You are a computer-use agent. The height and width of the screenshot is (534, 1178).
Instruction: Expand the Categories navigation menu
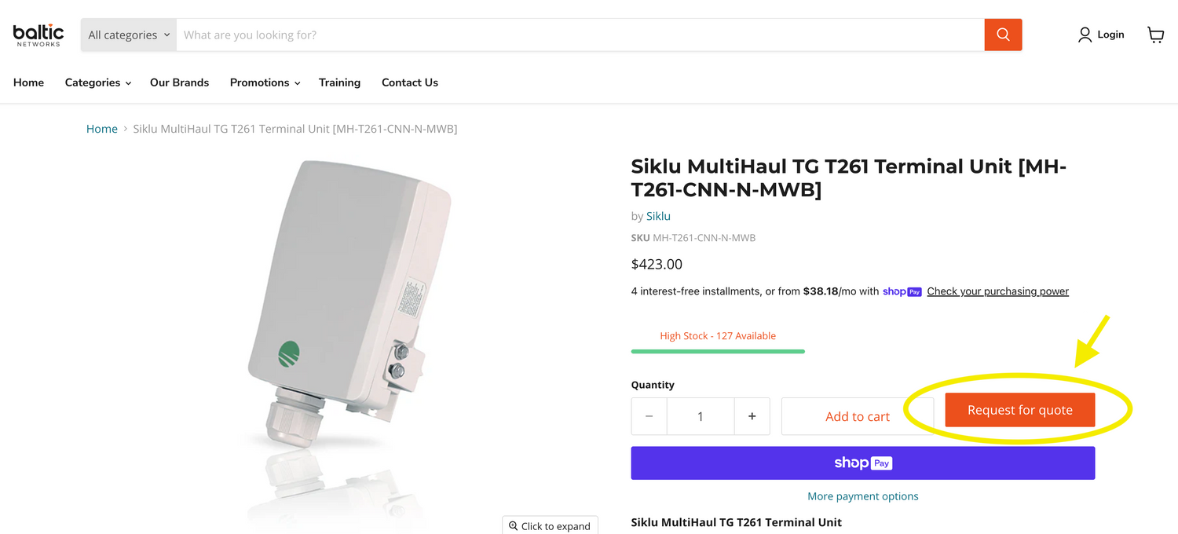point(97,82)
